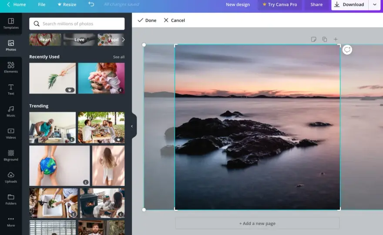Click the top-left crop corner handle
This screenshot has width=383, height=235.
pos(176,45)
